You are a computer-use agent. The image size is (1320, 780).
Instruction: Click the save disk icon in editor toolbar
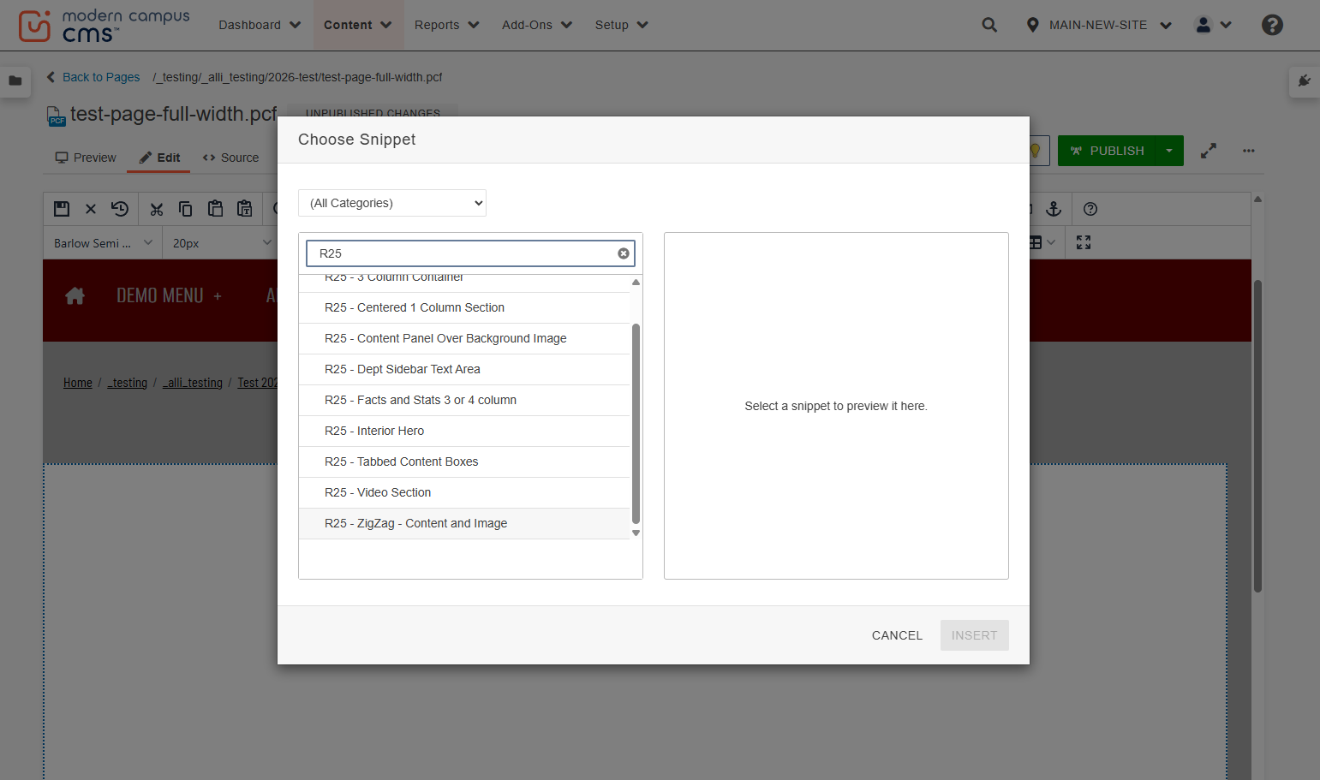pyautogui.click(x=62, y=209)
